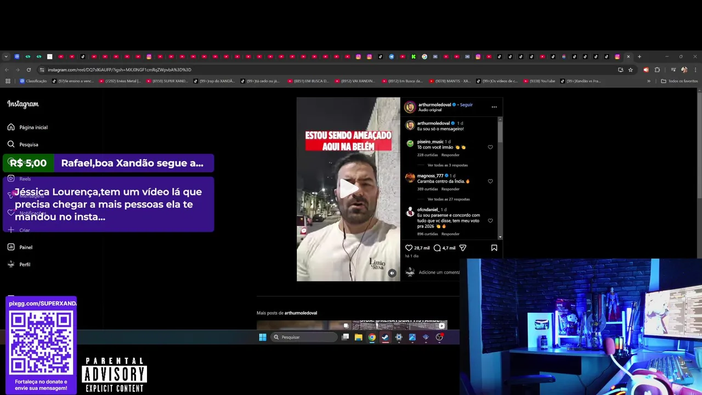Open SUPER XAND... bookmark

(166, 81)
